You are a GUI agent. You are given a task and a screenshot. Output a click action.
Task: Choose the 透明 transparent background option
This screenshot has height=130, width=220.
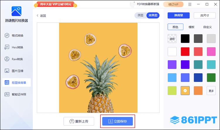click(172, 39)
